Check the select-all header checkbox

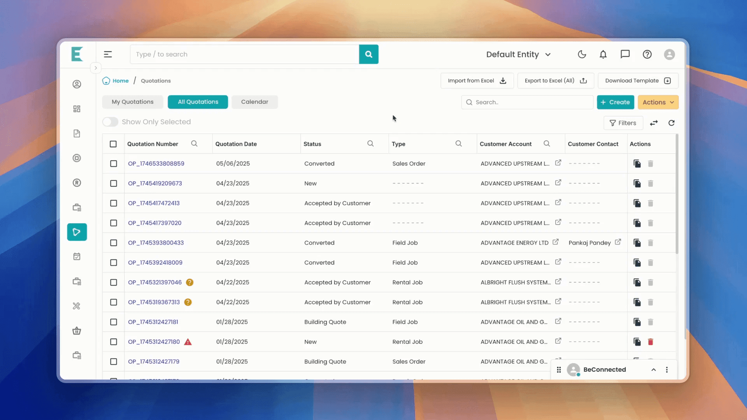113,144
